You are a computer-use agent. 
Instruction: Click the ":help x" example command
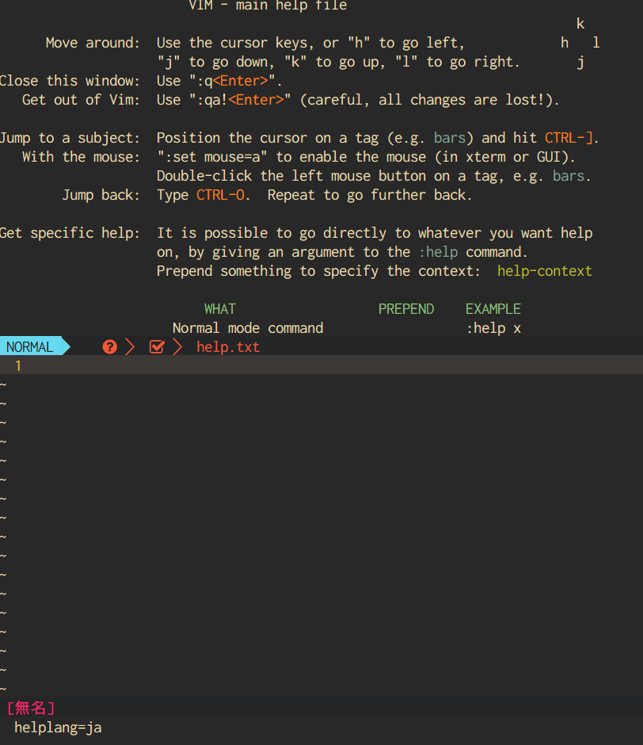click(493, 327)
